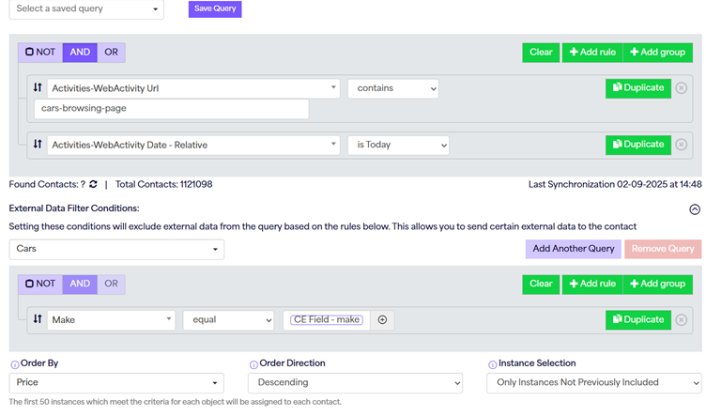This screenshot has height=416, width=706.
Task: Change the equal operator dropdown
Action: click(228, 320)
